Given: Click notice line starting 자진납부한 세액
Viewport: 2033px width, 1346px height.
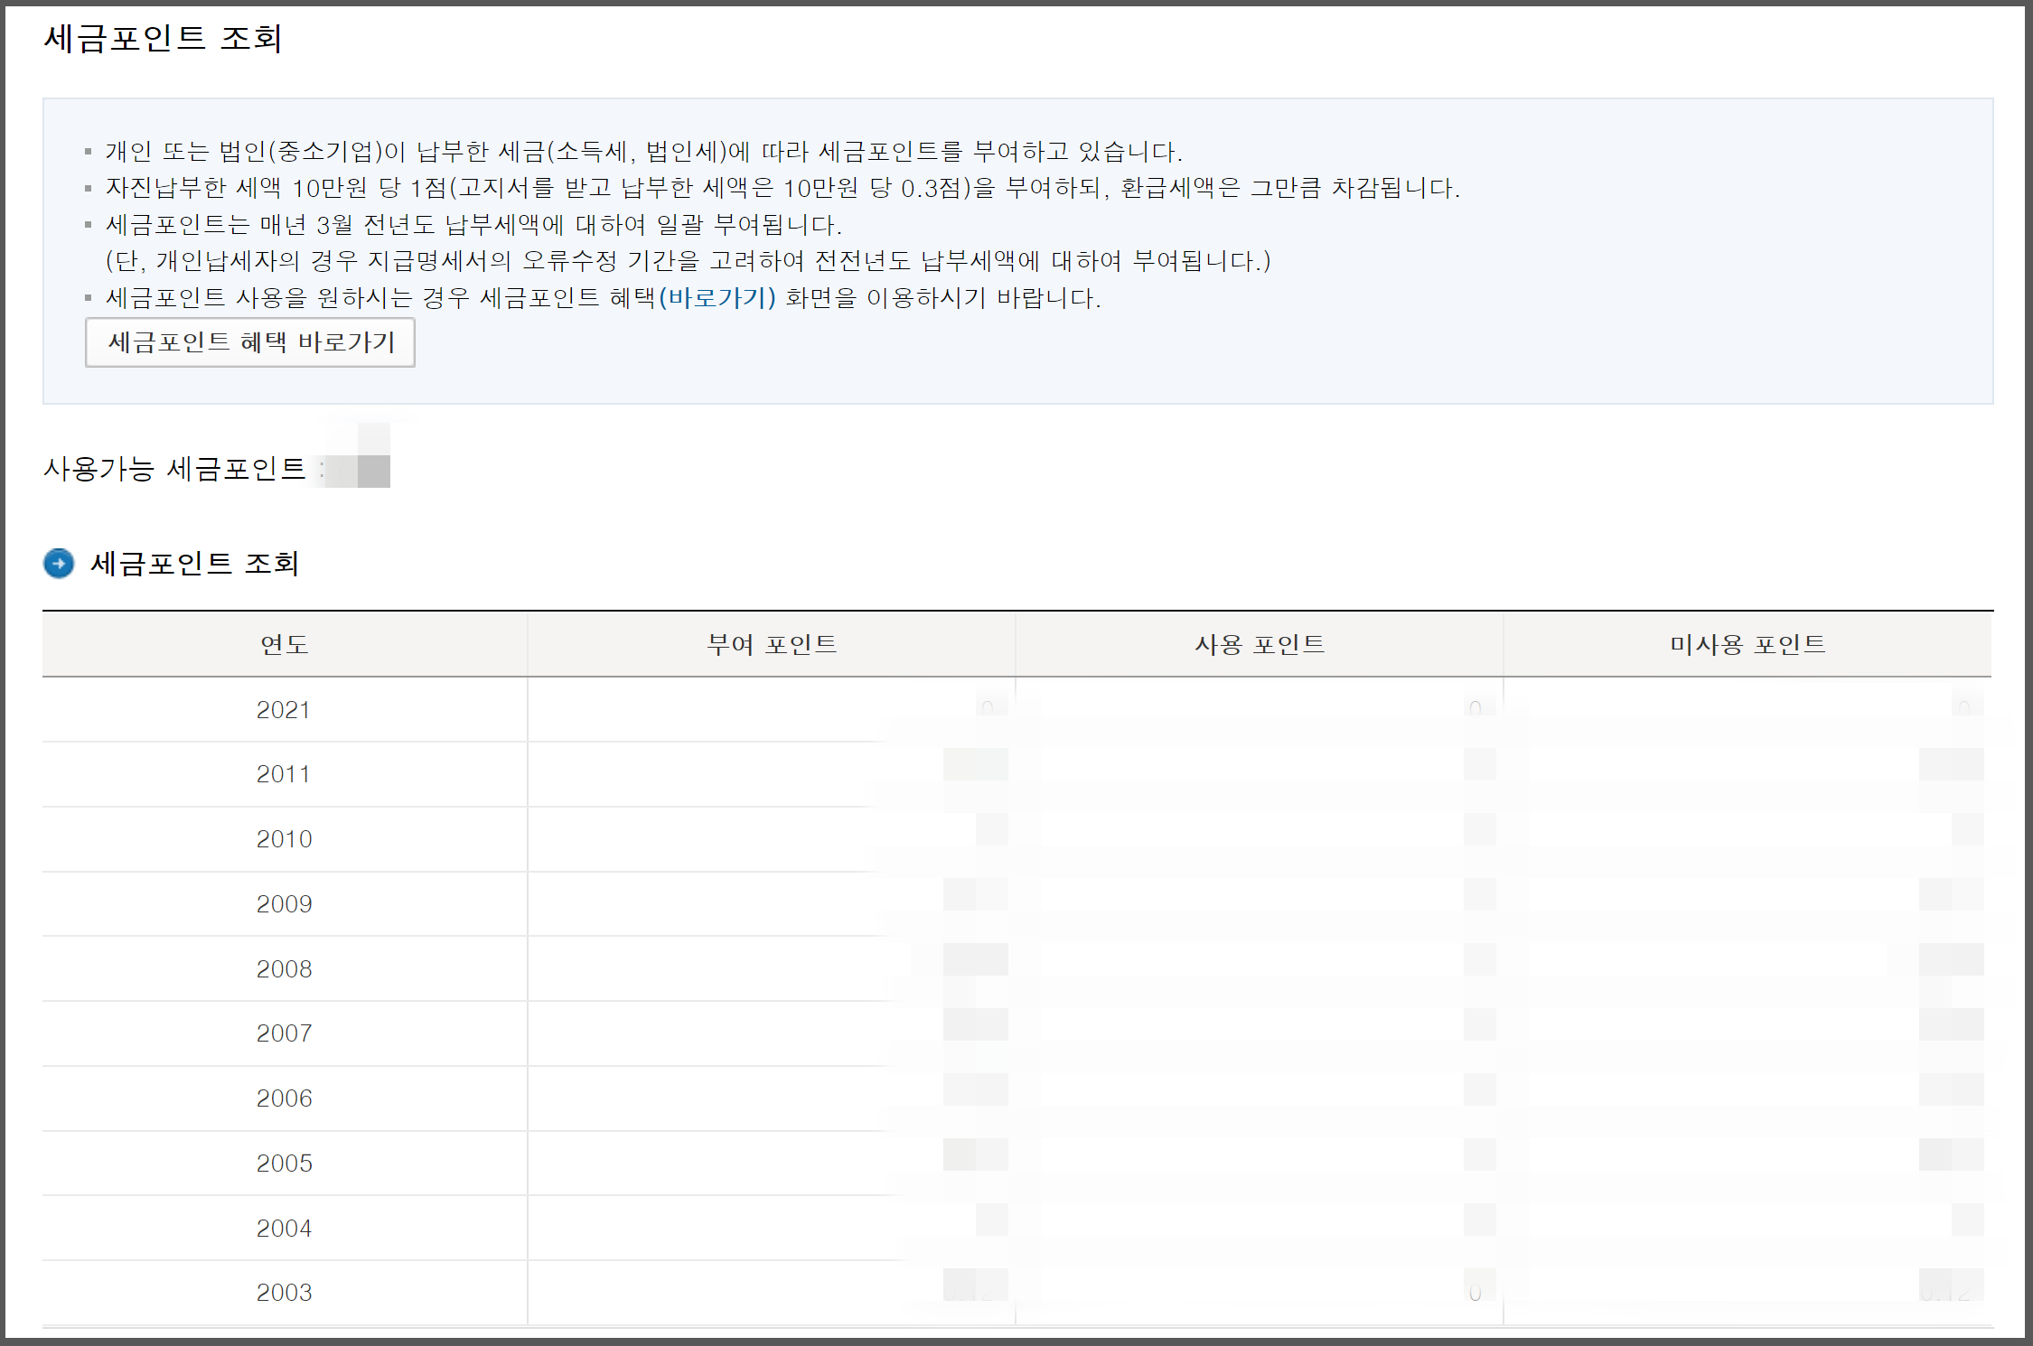Looking at the screenshot, I should pyautogui.click(x=782, y=188).
